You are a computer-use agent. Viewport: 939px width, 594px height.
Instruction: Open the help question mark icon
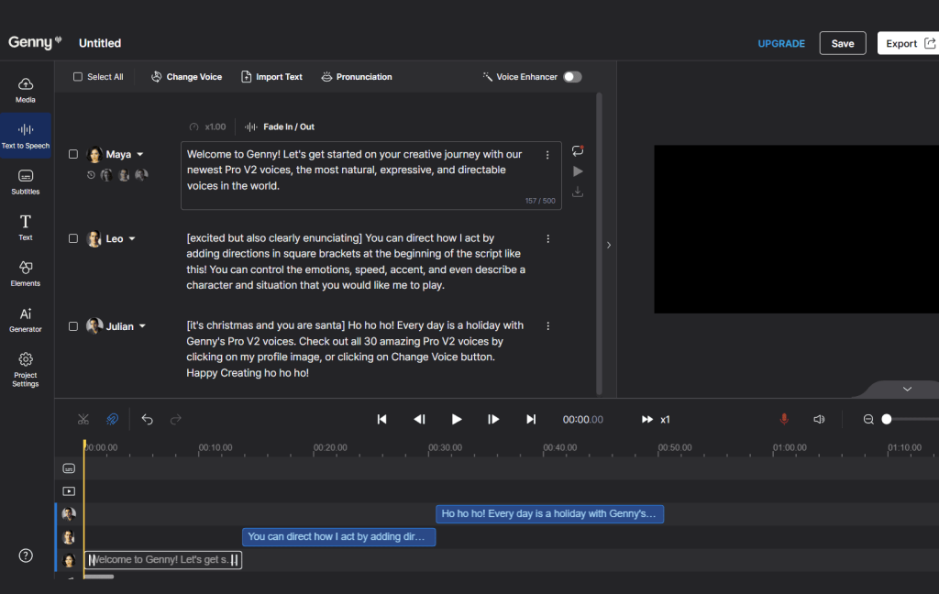(26, 555)
